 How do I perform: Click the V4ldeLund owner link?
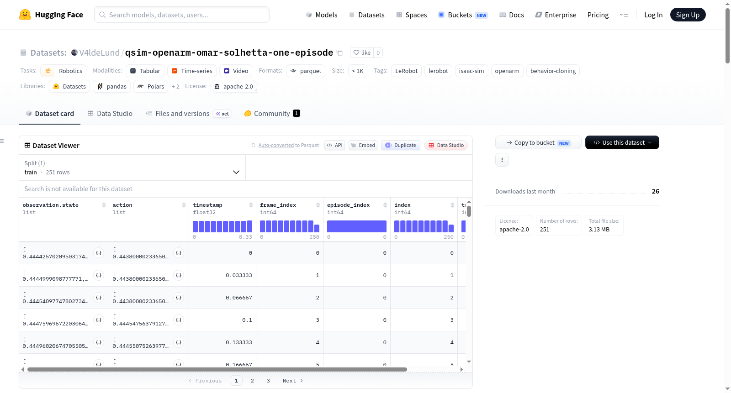100,52
